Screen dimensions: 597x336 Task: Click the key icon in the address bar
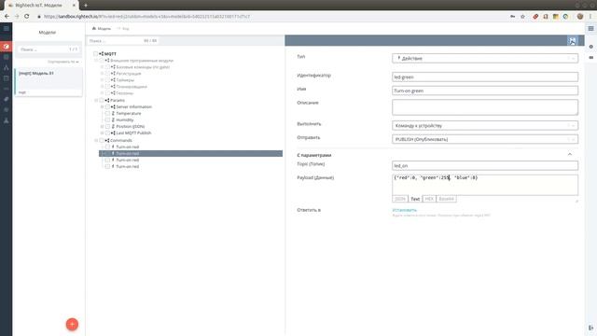click(x=512, y=17)
